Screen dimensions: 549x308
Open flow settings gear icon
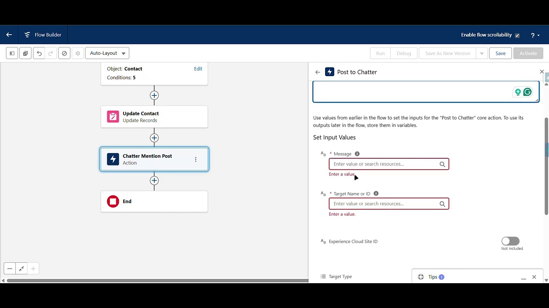78,53
